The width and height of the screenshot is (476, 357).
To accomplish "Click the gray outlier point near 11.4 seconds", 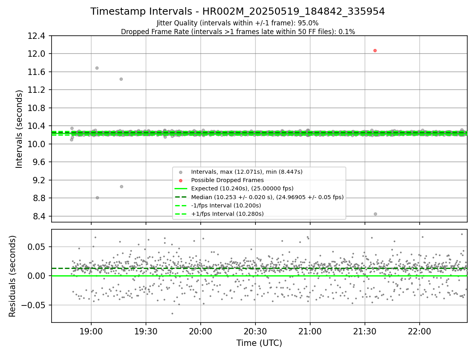I will tap(121, 79).
